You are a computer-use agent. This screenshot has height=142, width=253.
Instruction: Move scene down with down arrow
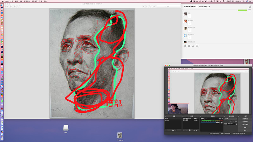point(176,130)
